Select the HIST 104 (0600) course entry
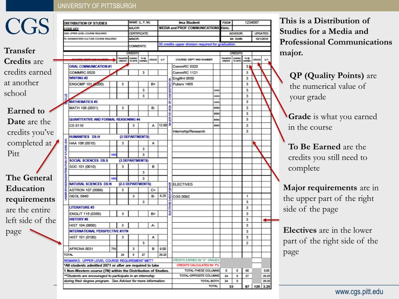The height and width of the screenshot is (299, 399). point(83,225)
